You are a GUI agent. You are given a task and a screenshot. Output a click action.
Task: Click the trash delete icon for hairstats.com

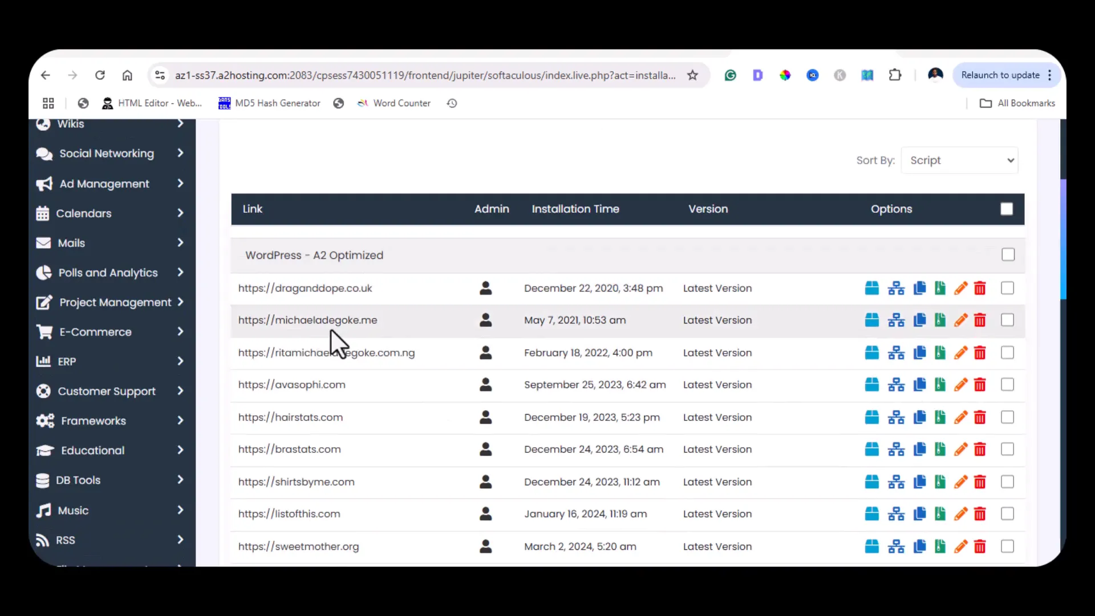[x=980, y=418]
